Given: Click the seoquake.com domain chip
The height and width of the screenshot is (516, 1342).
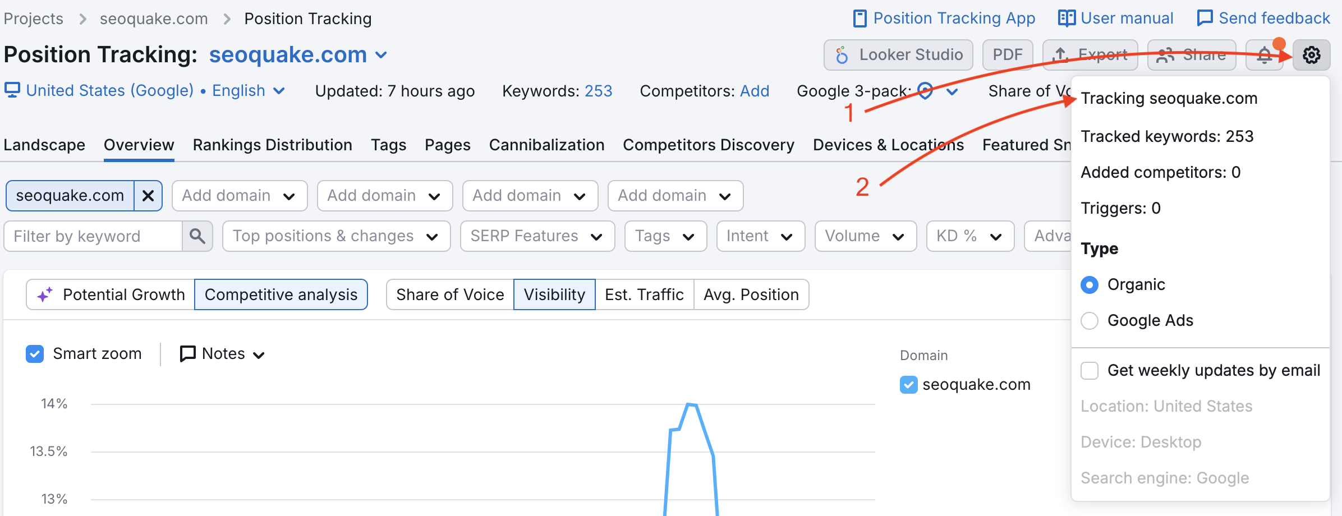Looking at the screenshot, I should coord(70,196).
